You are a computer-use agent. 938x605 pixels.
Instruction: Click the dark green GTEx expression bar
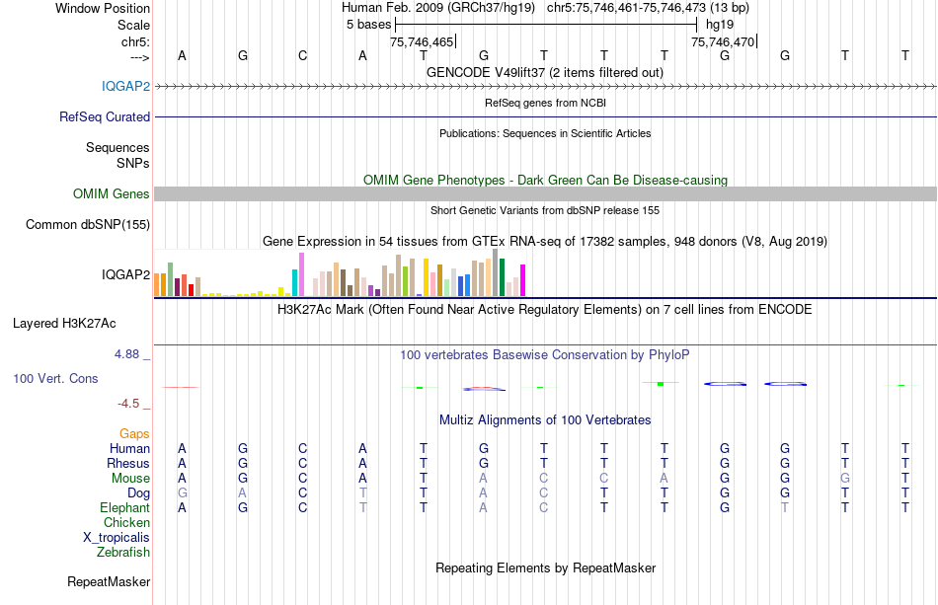[x=502, y=277]
